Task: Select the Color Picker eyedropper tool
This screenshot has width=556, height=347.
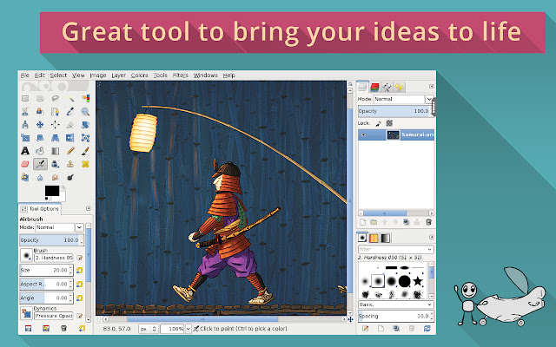Action: (x=70, y=112)
